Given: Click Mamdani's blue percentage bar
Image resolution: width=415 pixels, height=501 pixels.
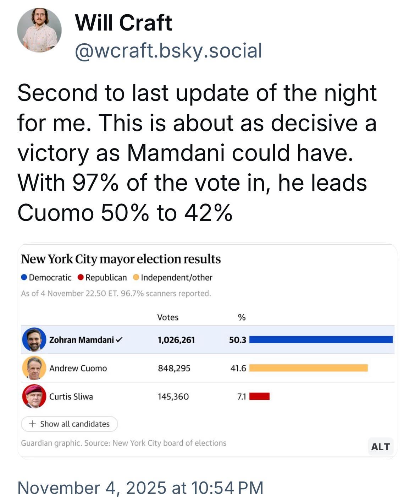Looking at the screenshot, I should point(321,340).
